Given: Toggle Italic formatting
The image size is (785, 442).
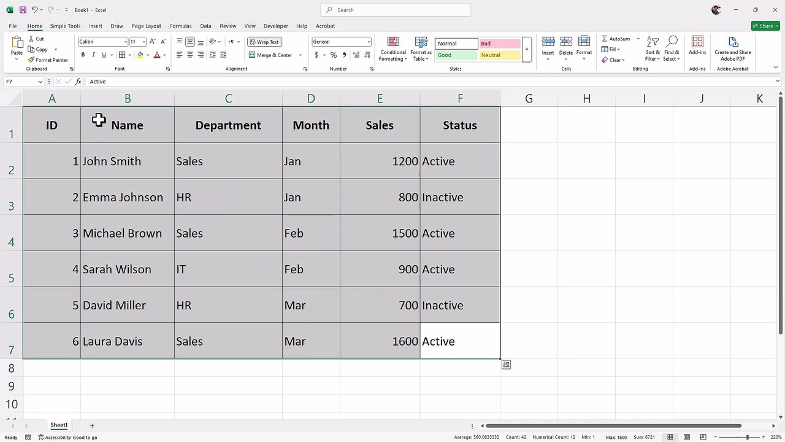Looking at the screenshot, I should pyautogui.click(x=93, y=55).
